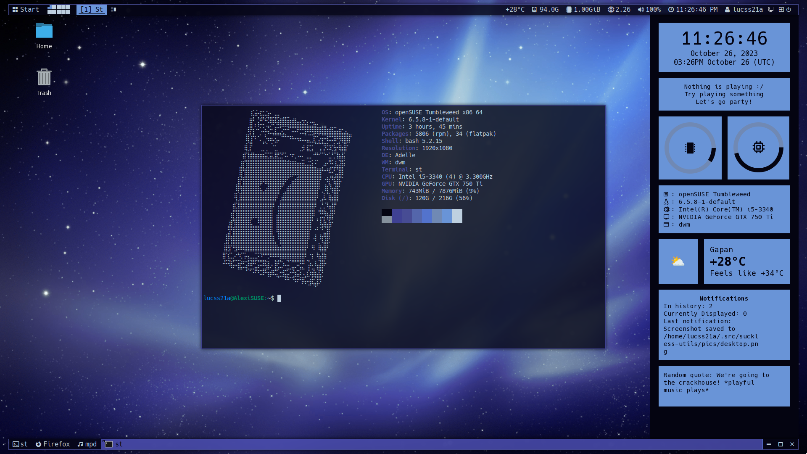This screenshot has width=807, height=454.
Task: Click the openSUSE ASCII art logo
Action: pos(287,198)
